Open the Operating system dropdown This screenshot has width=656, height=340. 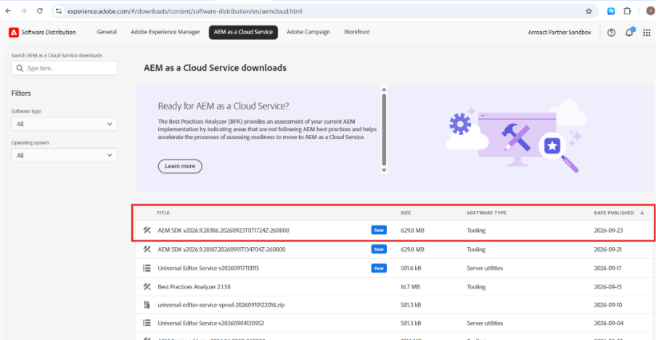pyautogui.click(x=64, y=155)
